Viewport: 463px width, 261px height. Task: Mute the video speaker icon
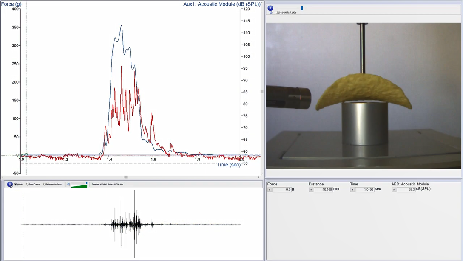point(271,13)
